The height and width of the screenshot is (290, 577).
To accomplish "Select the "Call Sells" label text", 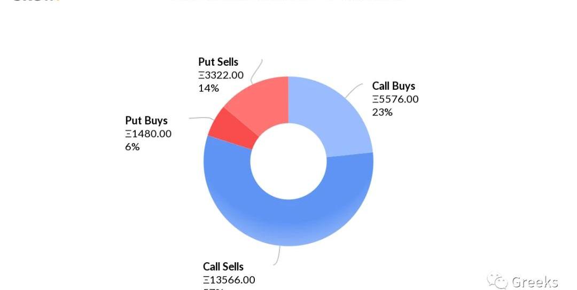I will tap(223, 267).
